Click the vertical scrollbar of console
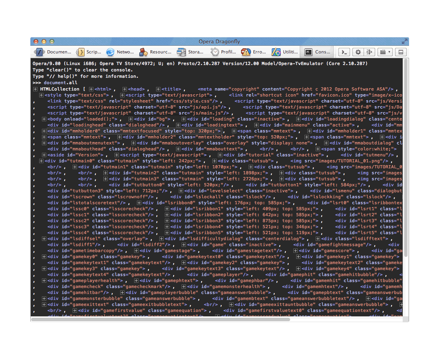 (405, 160)
